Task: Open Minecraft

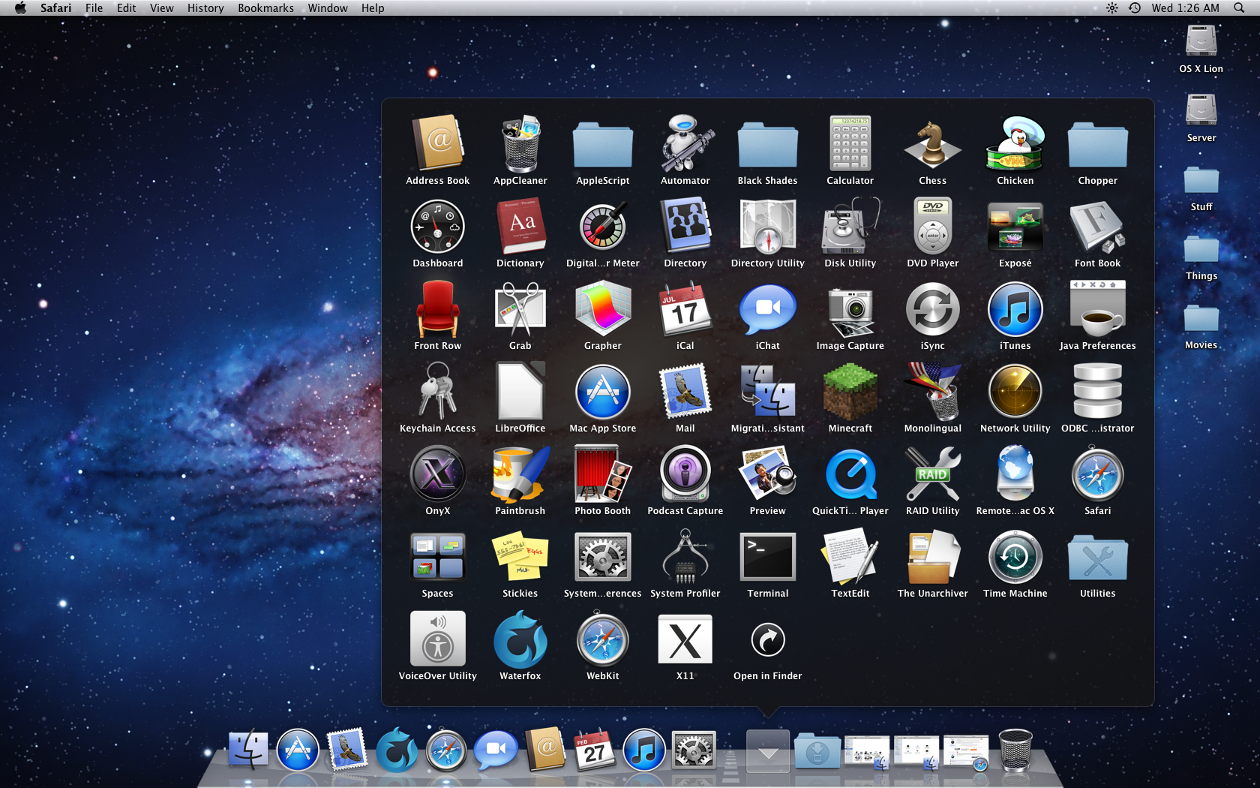Action: [x=850, y=391]
